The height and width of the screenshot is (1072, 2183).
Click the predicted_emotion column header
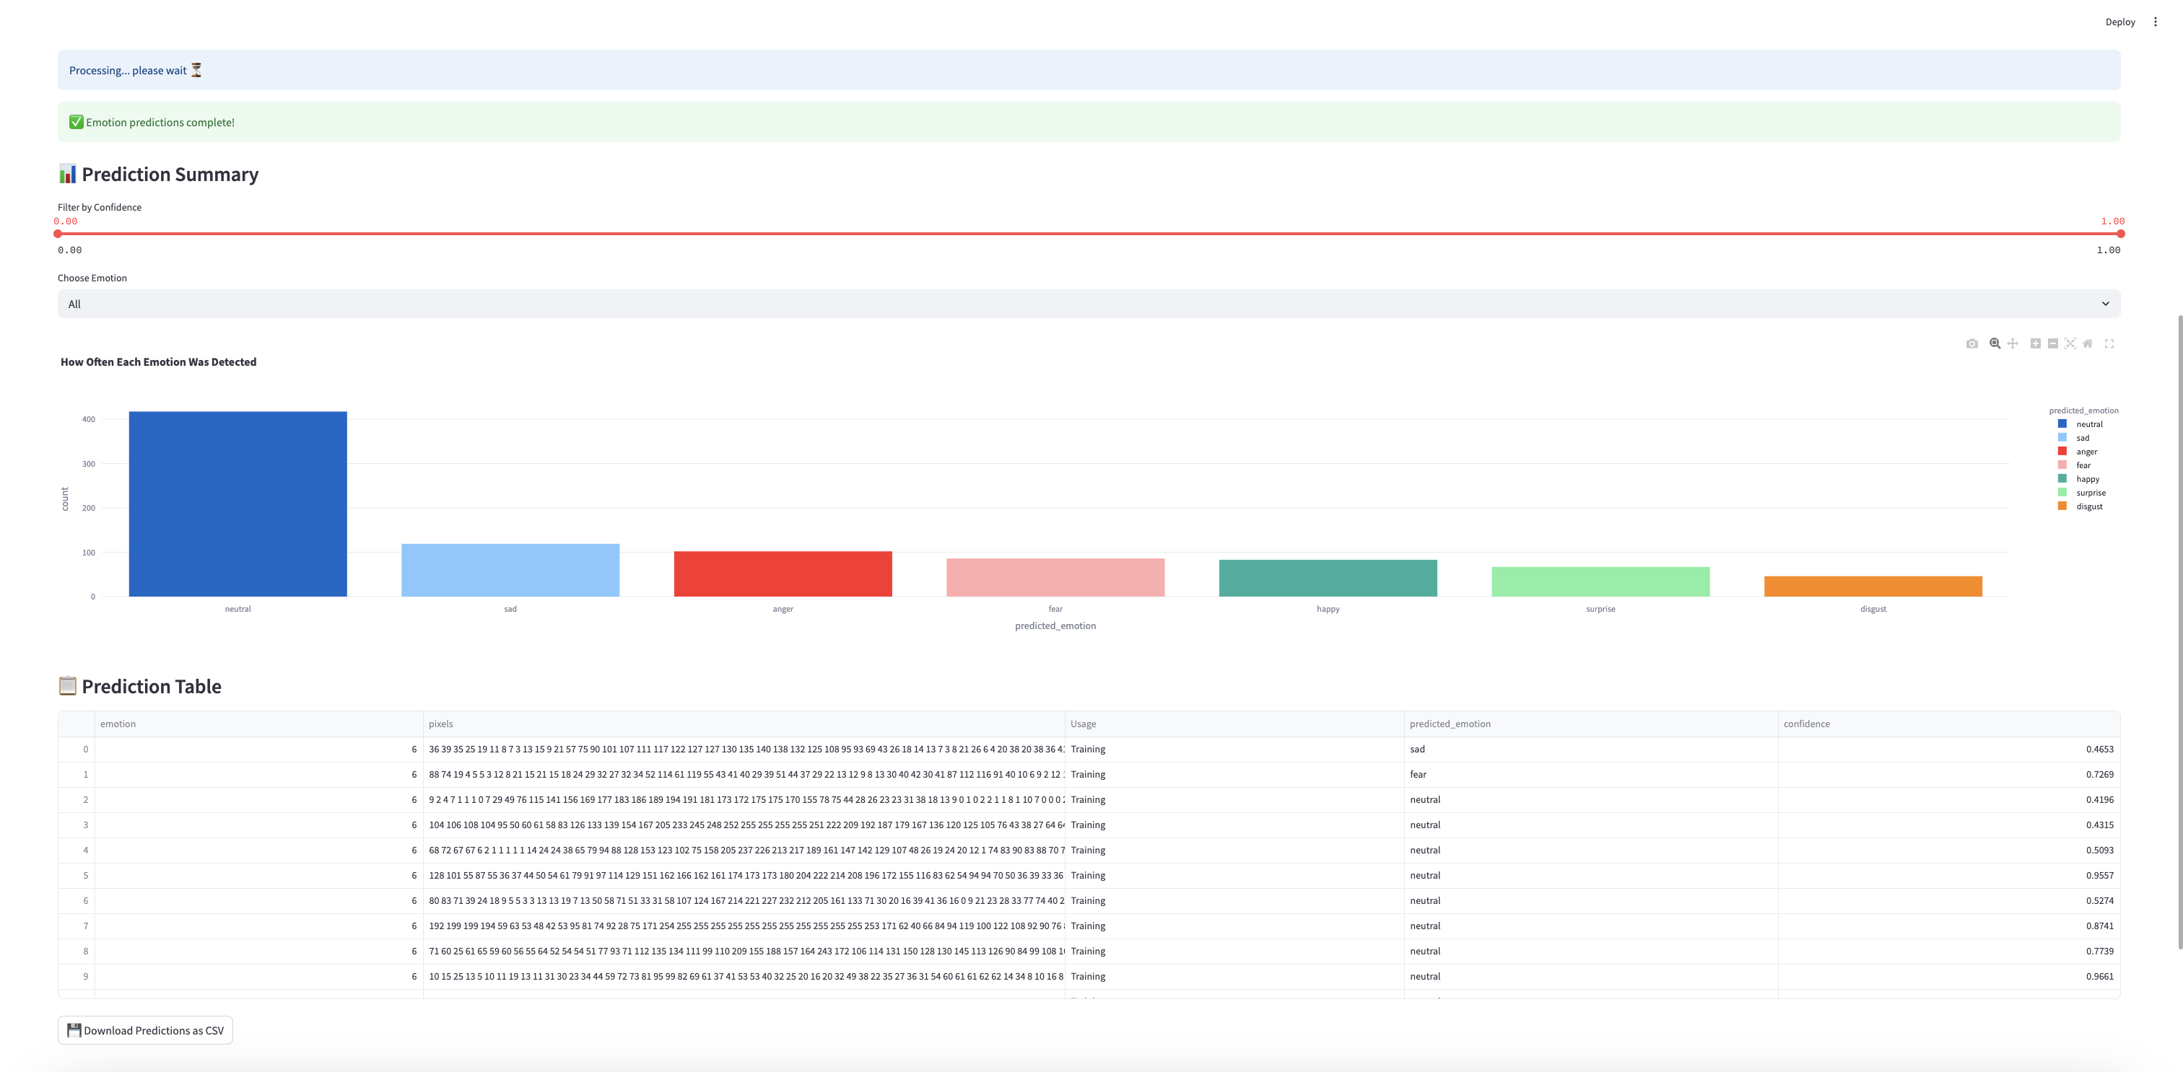[1449, 724]
